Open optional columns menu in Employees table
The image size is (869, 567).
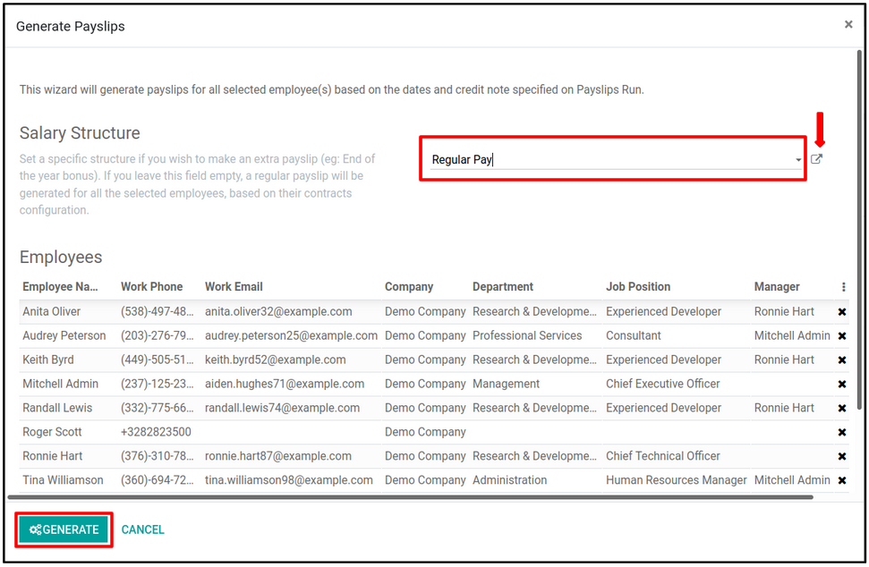[x=844, y=287]
